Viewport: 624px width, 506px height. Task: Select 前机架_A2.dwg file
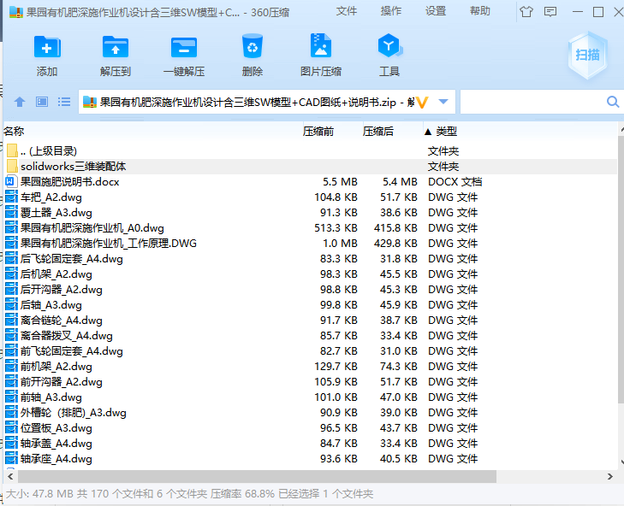311,366
